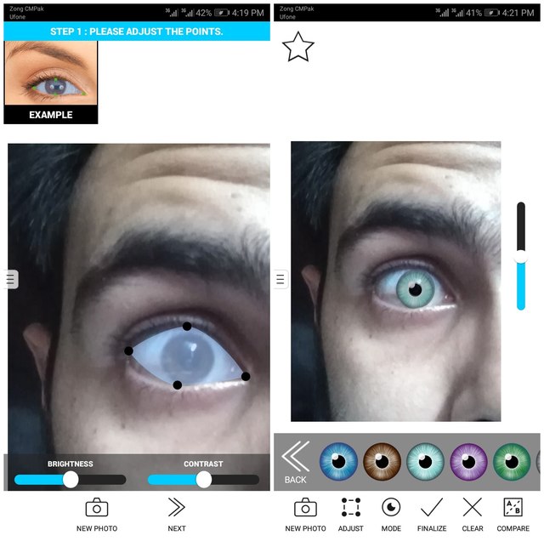Open side drawer handle on right screen
544x541 pixels.
pos(280,279)
